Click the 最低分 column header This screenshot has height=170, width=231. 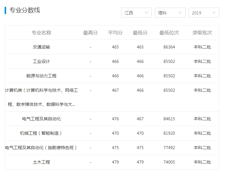coord(140,33)
